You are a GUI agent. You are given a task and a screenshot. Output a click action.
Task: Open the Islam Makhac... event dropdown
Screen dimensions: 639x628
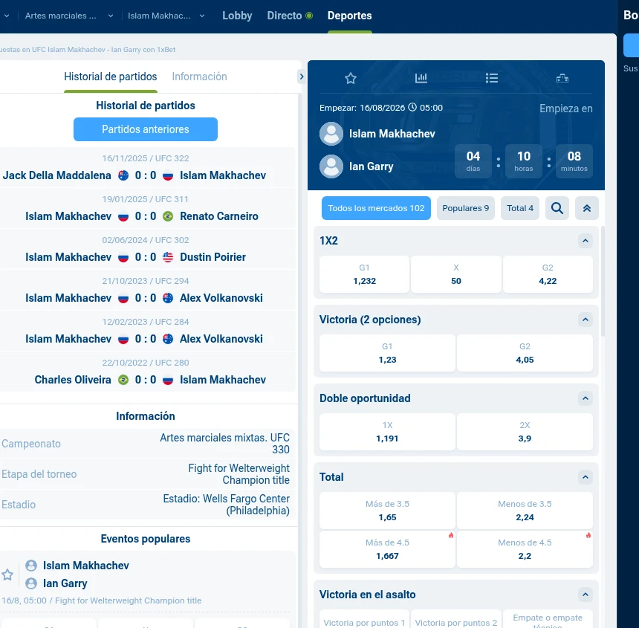(x=166, y=16)
